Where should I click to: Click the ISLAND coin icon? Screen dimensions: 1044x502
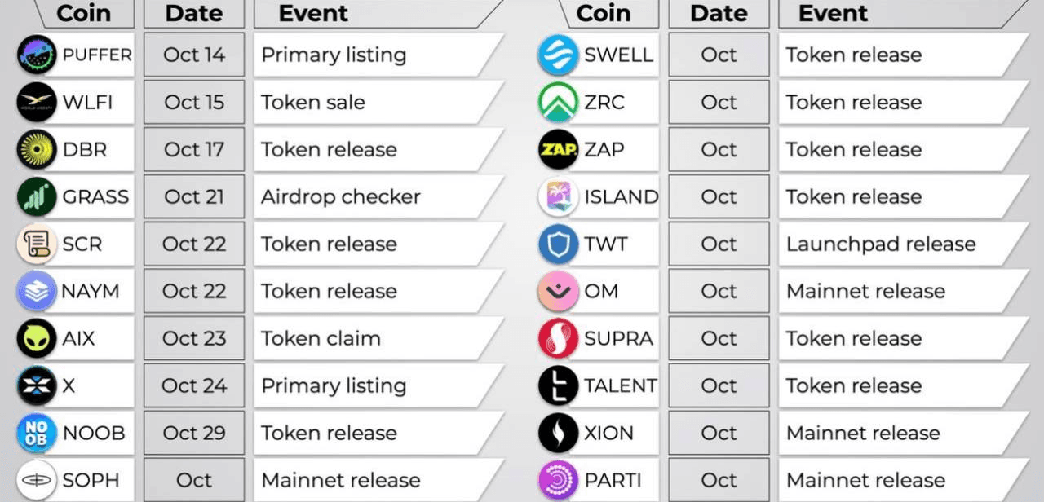559,196
